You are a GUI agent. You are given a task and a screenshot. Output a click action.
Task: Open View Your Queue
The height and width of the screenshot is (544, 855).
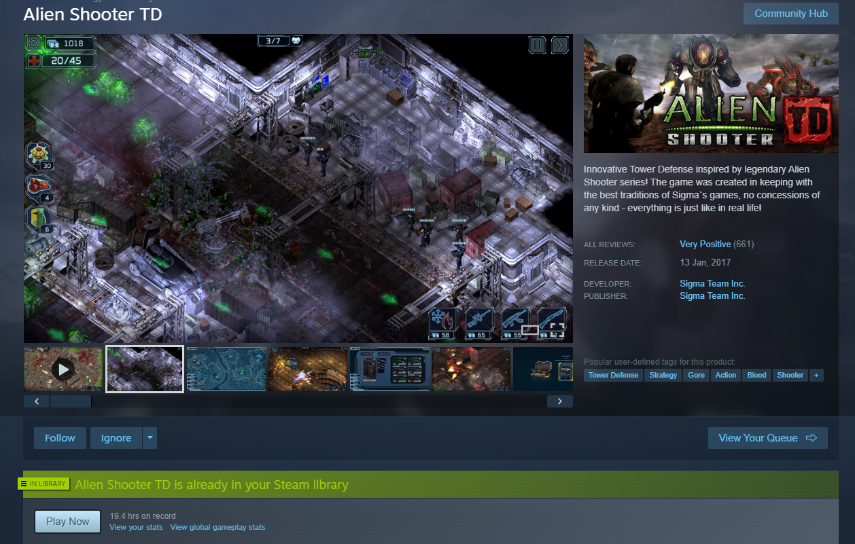[x=767, y=438]
